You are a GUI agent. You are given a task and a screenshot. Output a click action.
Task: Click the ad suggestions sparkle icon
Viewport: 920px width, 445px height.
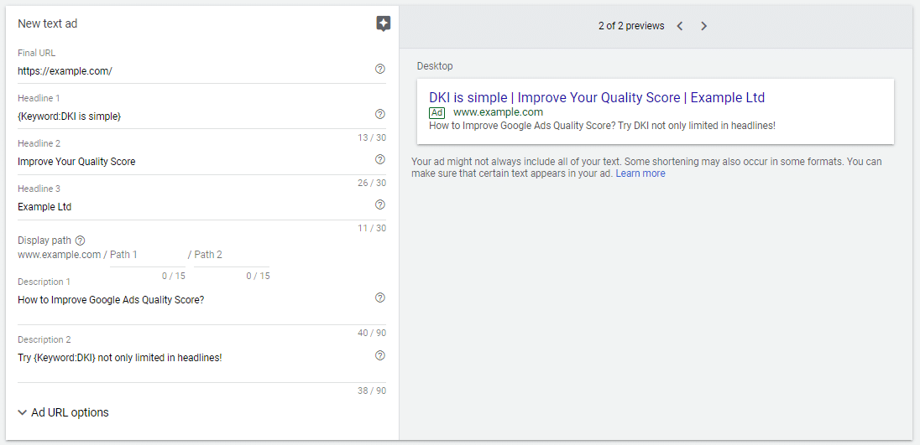383,23
